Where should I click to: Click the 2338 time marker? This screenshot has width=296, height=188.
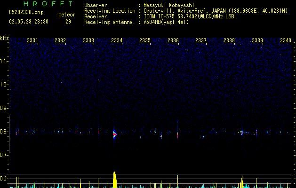[229, 40]
